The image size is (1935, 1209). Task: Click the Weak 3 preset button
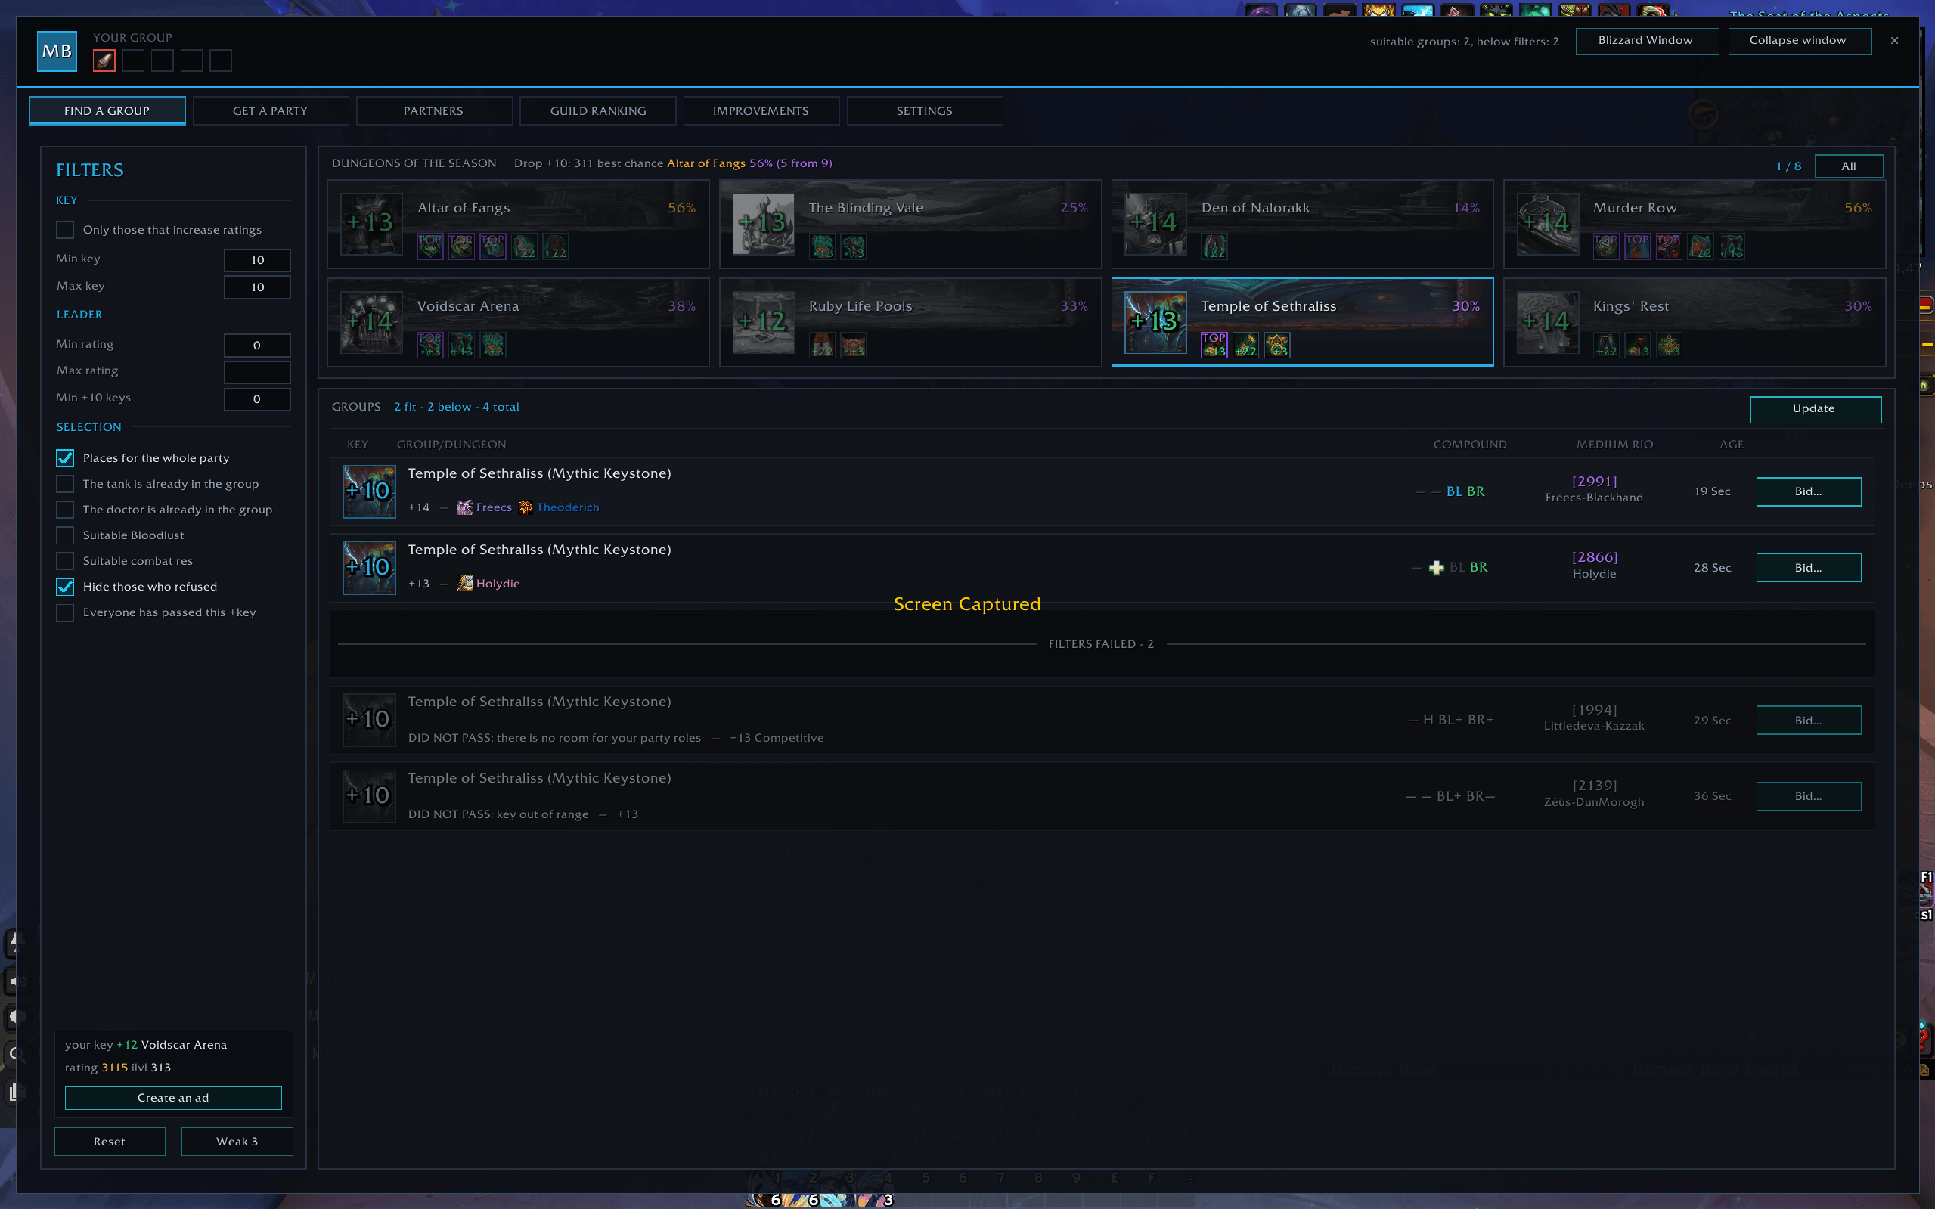(x=237, y=1141)
